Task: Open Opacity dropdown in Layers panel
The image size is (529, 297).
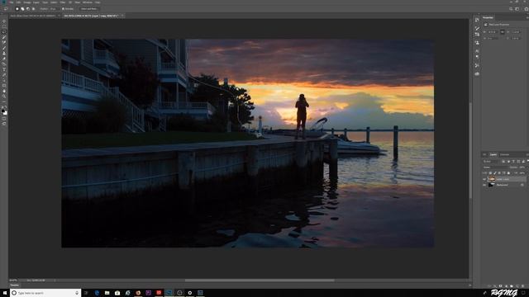Action: click(x=522, y=167)
